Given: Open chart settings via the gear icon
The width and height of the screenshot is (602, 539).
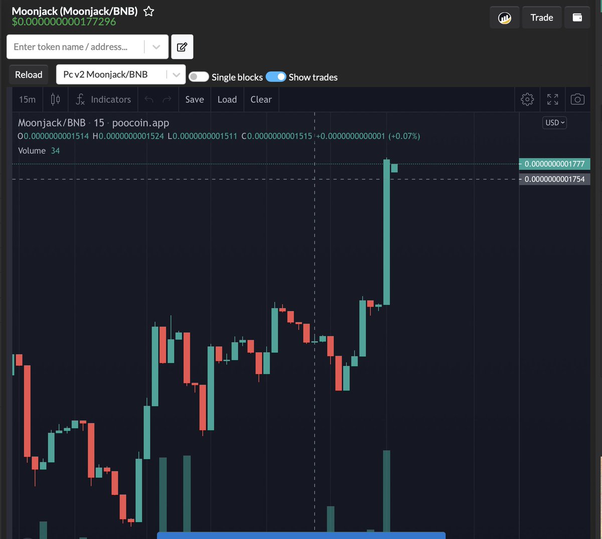Looking at the screenshot, I should click(527, 99).
